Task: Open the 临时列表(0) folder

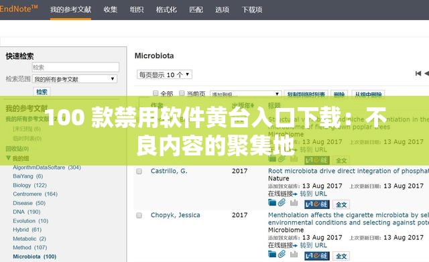Action: [27, 139]
